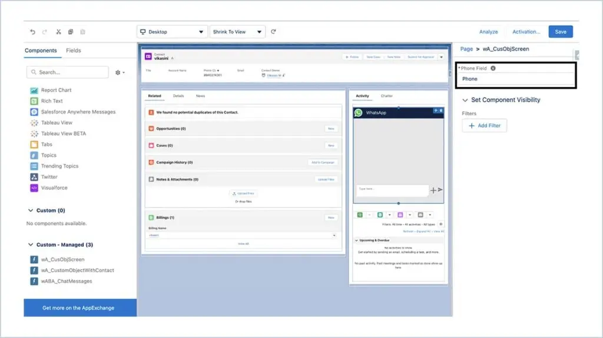Image resolution: width=603 pixels, height=338 pixels.
Task: Open the settings gear dropdown arrow
Action: tap(124, 72)
